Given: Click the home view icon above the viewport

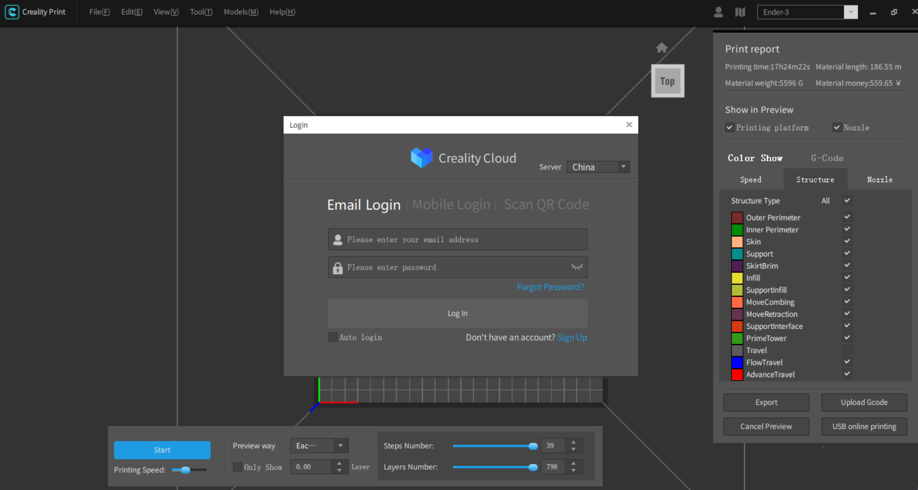Looking at the screenshot, I should [x=661, y=47].
